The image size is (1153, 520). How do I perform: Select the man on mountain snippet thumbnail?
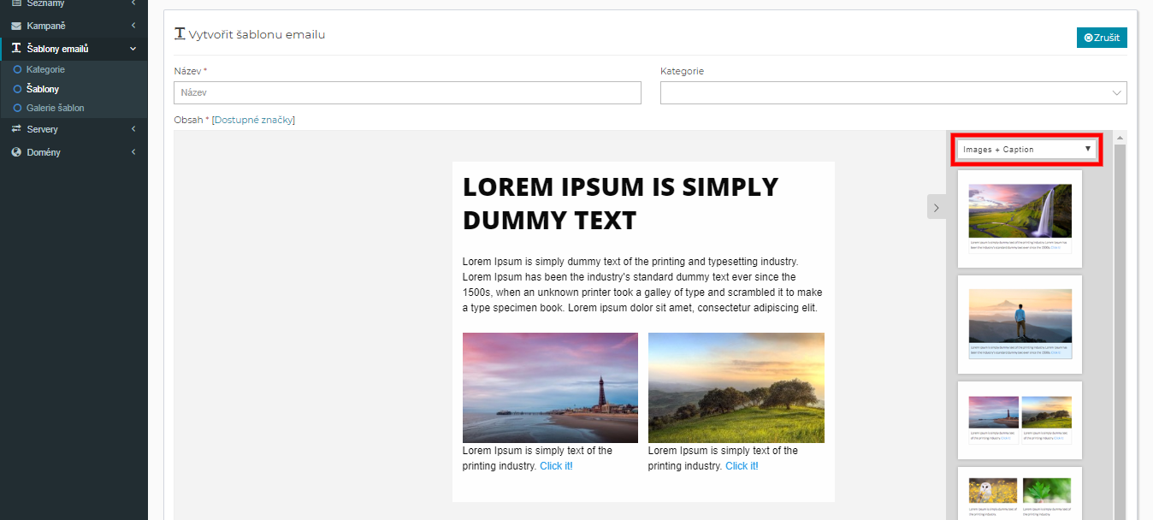[1020, 325]
